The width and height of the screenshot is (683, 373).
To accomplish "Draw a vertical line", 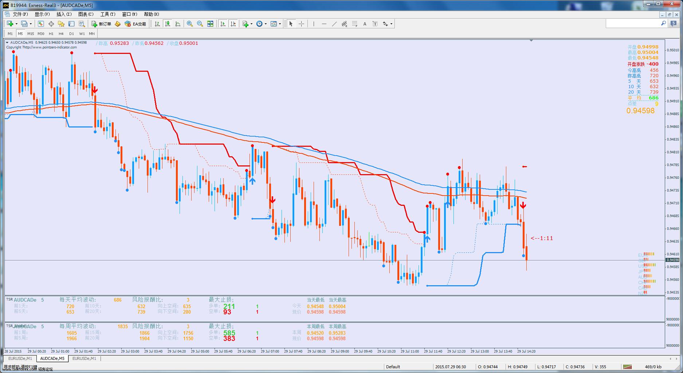I will (313, 24).
